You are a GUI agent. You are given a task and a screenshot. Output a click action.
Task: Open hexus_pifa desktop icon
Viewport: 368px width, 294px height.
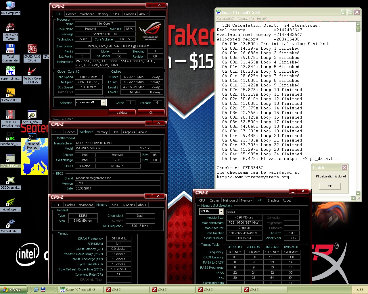32,117
